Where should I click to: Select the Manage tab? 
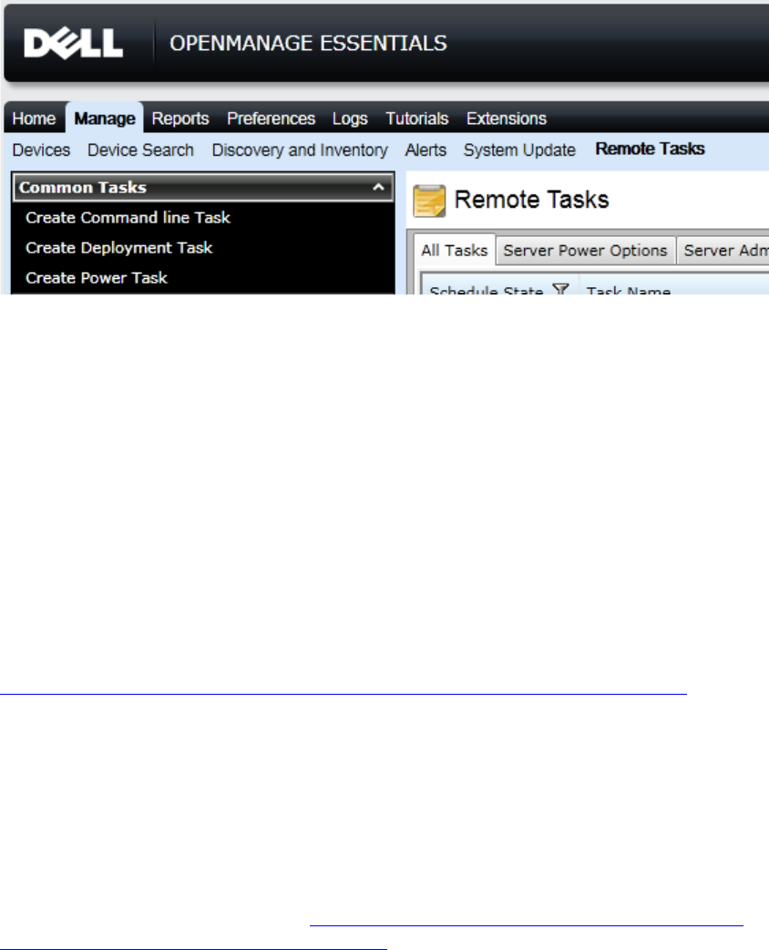point(105,119)
